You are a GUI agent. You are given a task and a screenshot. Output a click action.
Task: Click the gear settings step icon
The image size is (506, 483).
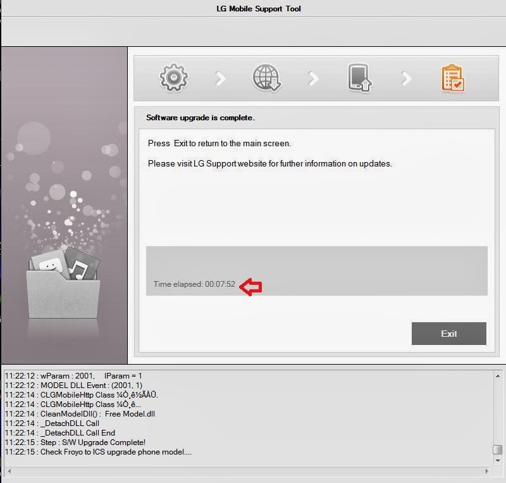(173, 77)
